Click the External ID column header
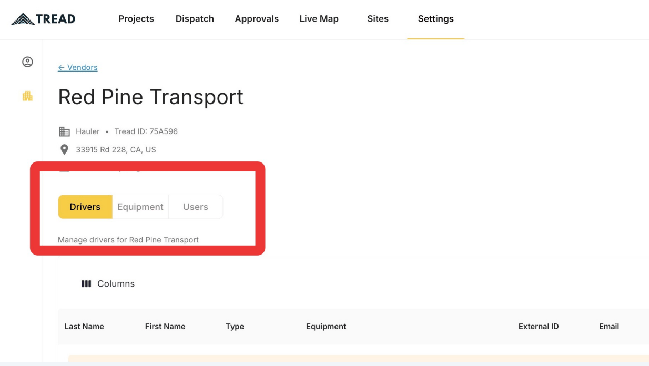 click(x=539, y=326)
